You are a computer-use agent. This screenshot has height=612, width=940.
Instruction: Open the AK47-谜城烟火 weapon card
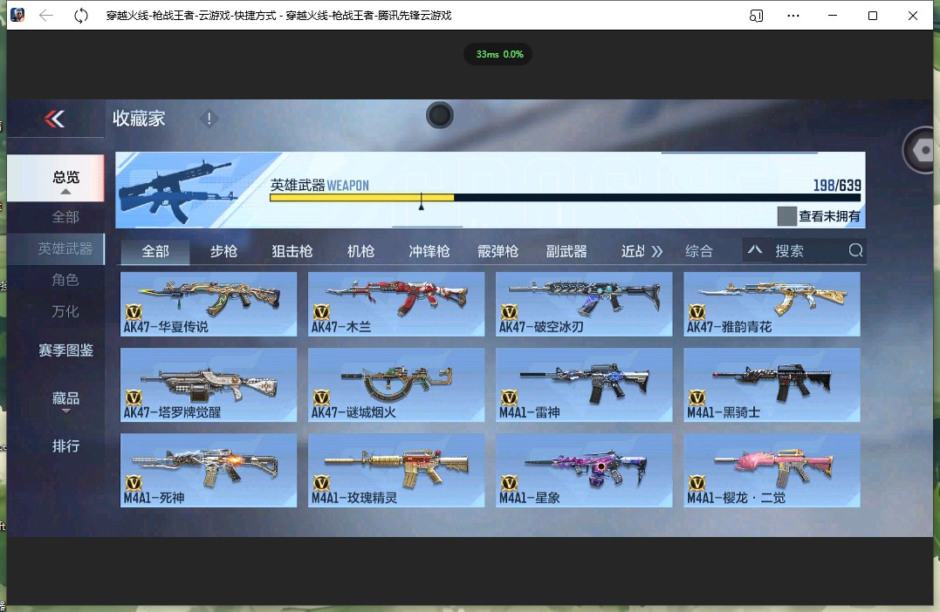[x=396, y=385]
